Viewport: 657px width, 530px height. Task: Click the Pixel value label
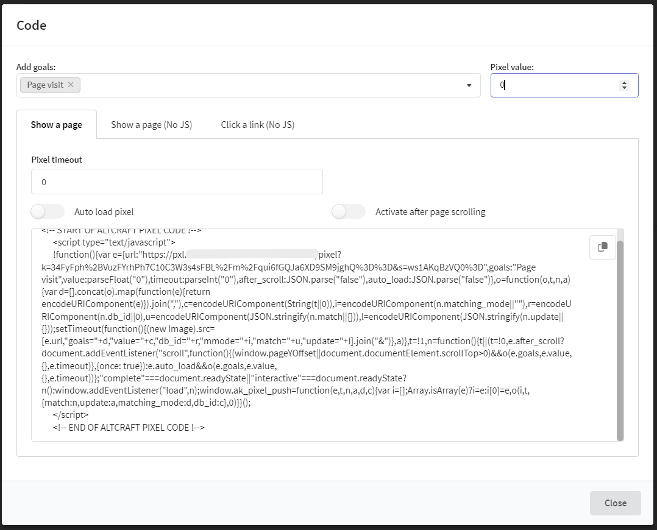[512, 67]
